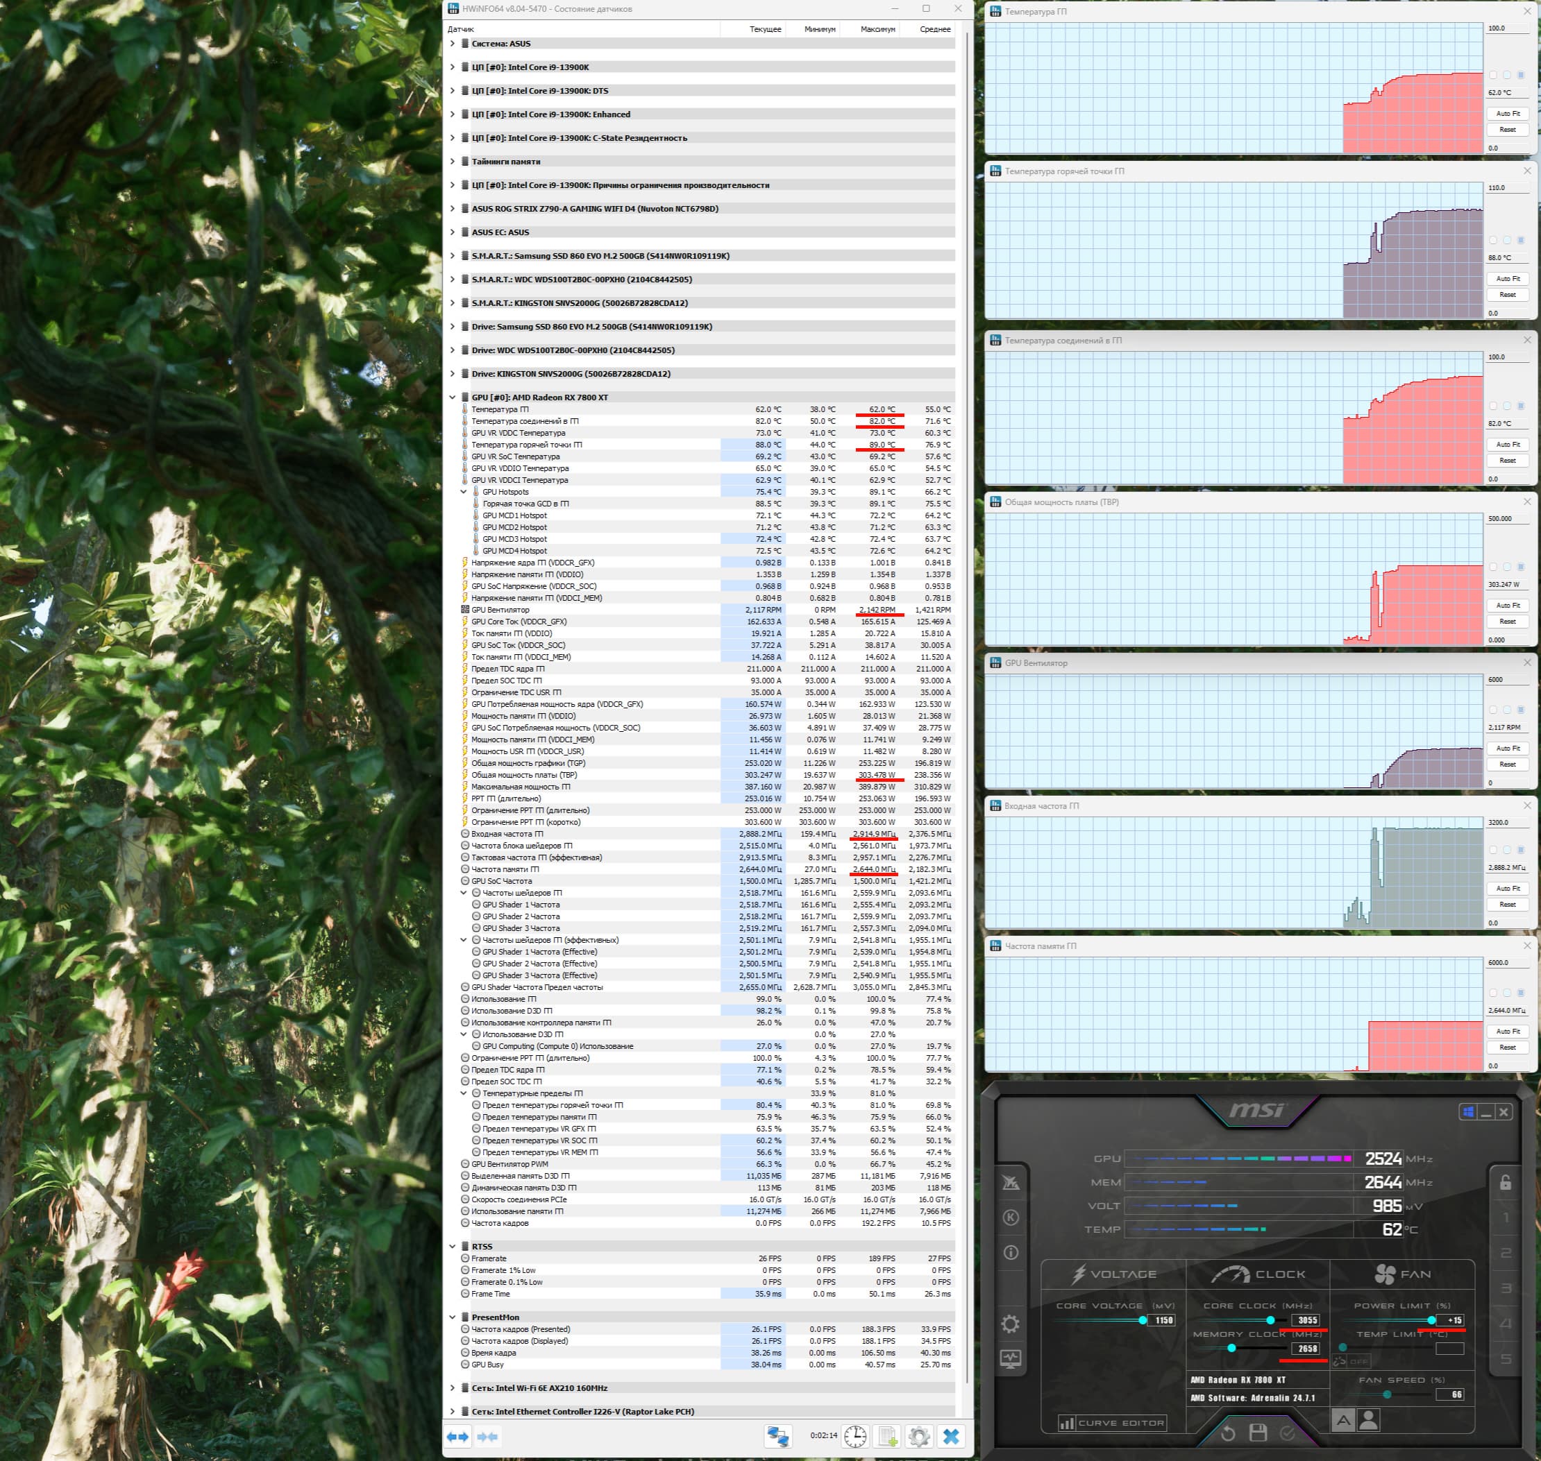
Task: Click HWiNFO remote network monitors icon
Action: coord(777,1435)
